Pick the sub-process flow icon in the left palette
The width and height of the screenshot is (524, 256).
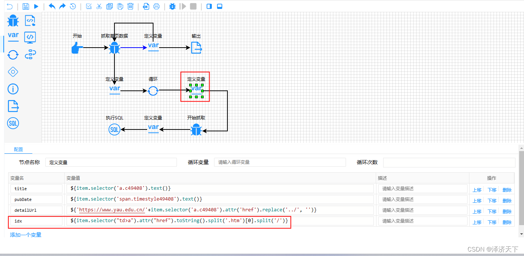pos(30,55)
